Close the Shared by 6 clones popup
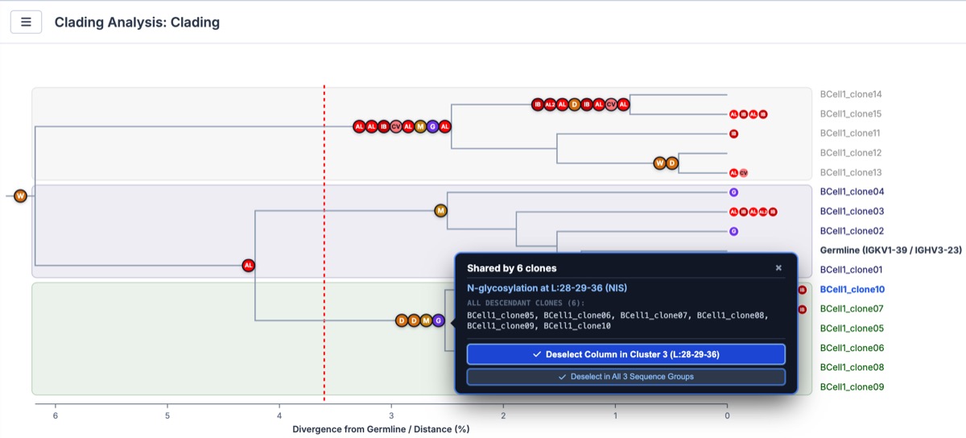966x438 pixels. tap(778, 268)
